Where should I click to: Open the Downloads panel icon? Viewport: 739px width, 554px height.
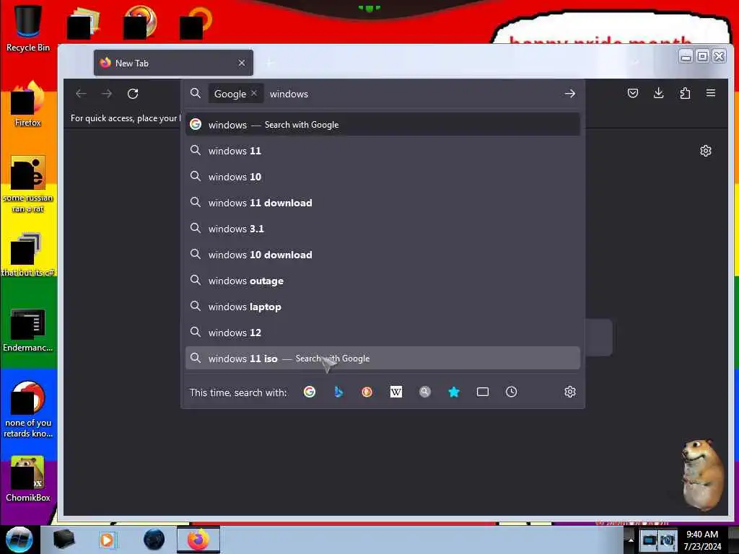click(659, 93)
